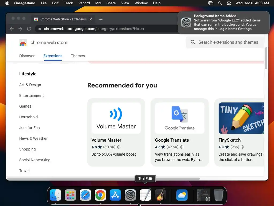
Task: Reload the Chrome Web Store page
Action: [x=29, y=29]
